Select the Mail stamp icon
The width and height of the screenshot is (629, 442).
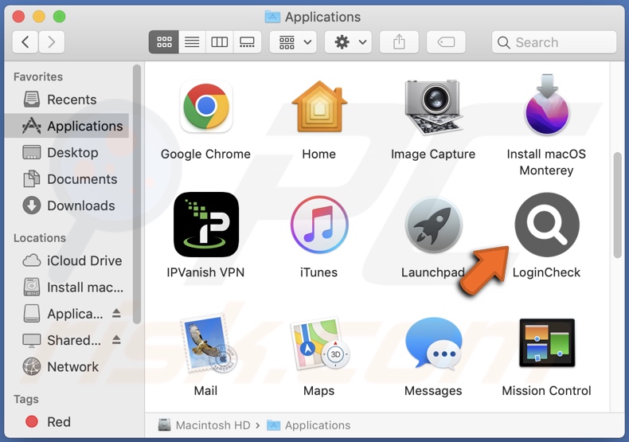click(209, 344)
